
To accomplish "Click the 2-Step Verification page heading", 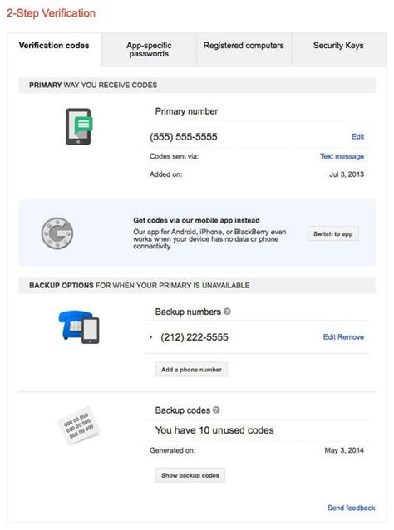I will point(51,13).
